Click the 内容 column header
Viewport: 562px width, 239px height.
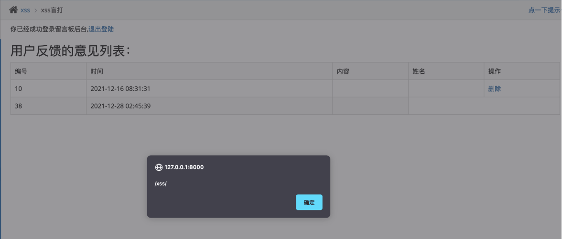coord(370,71)
